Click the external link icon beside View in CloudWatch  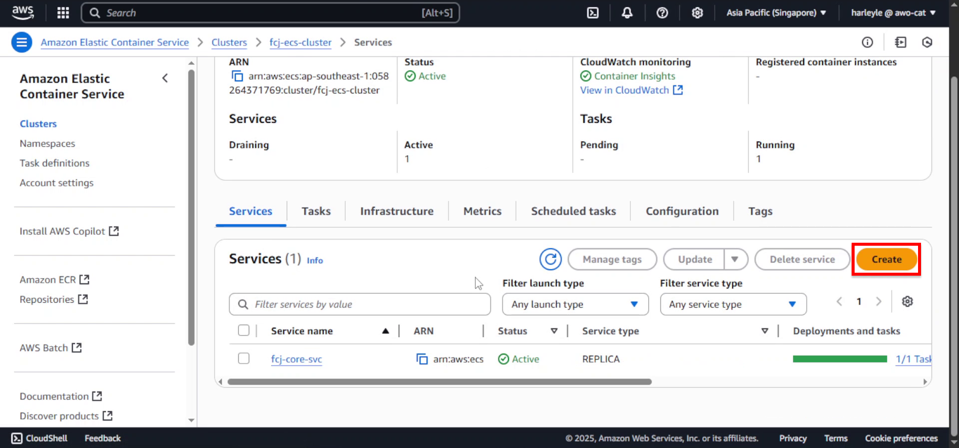tap(678, 90)
